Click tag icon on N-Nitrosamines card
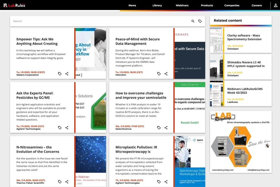This screenshot has width=280, height=187. (x=60, y=181)
